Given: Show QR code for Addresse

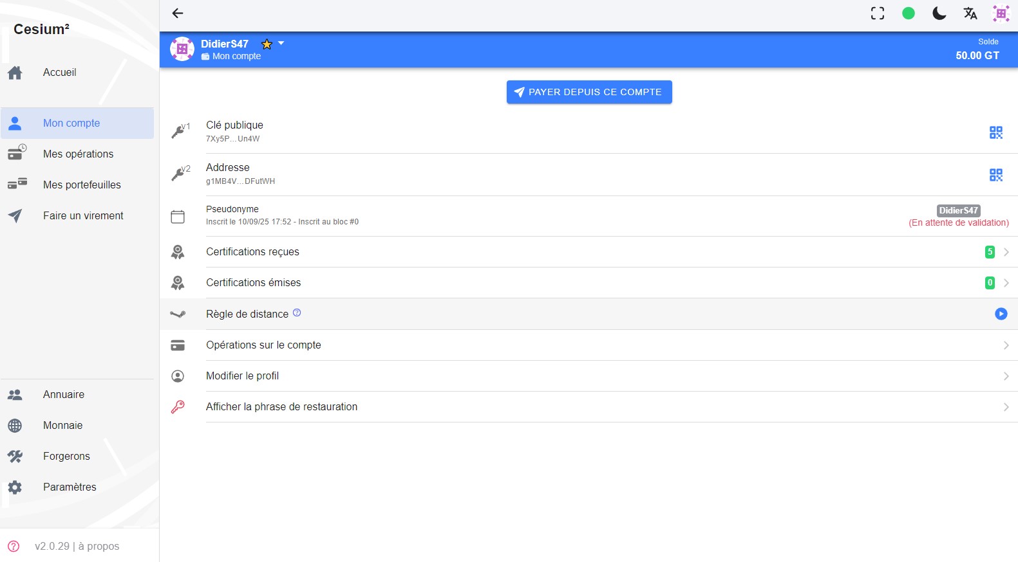Looking at the screenshot, I should [995, 175].
